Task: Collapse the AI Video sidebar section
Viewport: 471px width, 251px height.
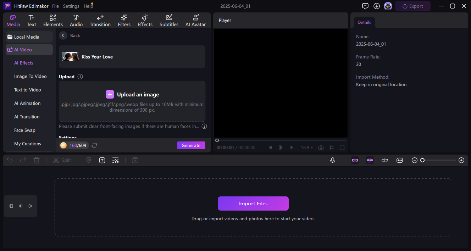Action: [29, 50]
